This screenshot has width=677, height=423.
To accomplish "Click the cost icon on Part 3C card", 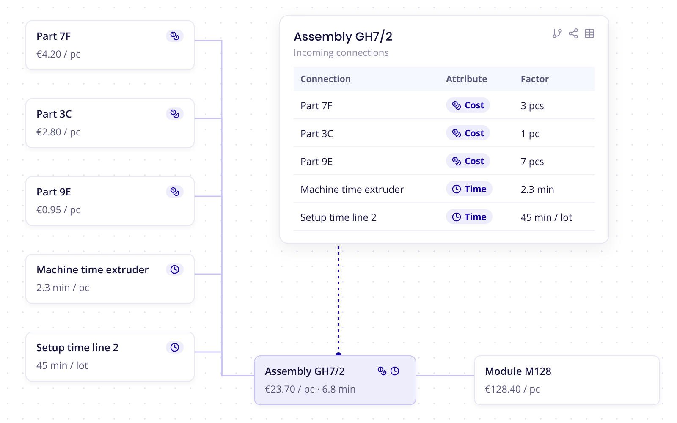I will pyautogui.click(x=175, y=114).
